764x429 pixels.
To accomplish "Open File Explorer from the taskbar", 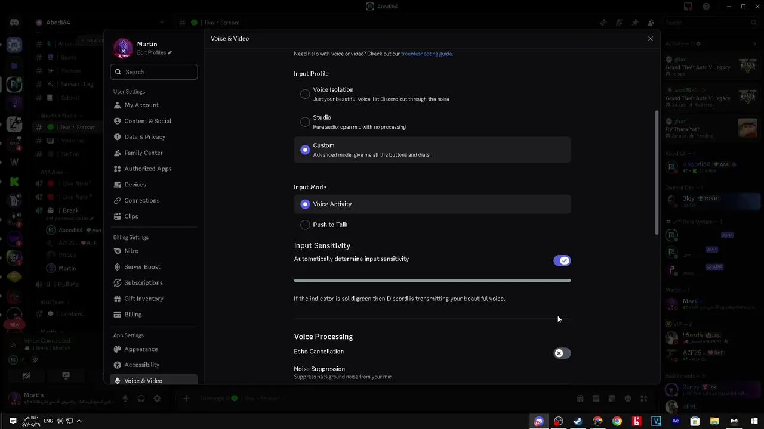I will (x=714, y=421).
